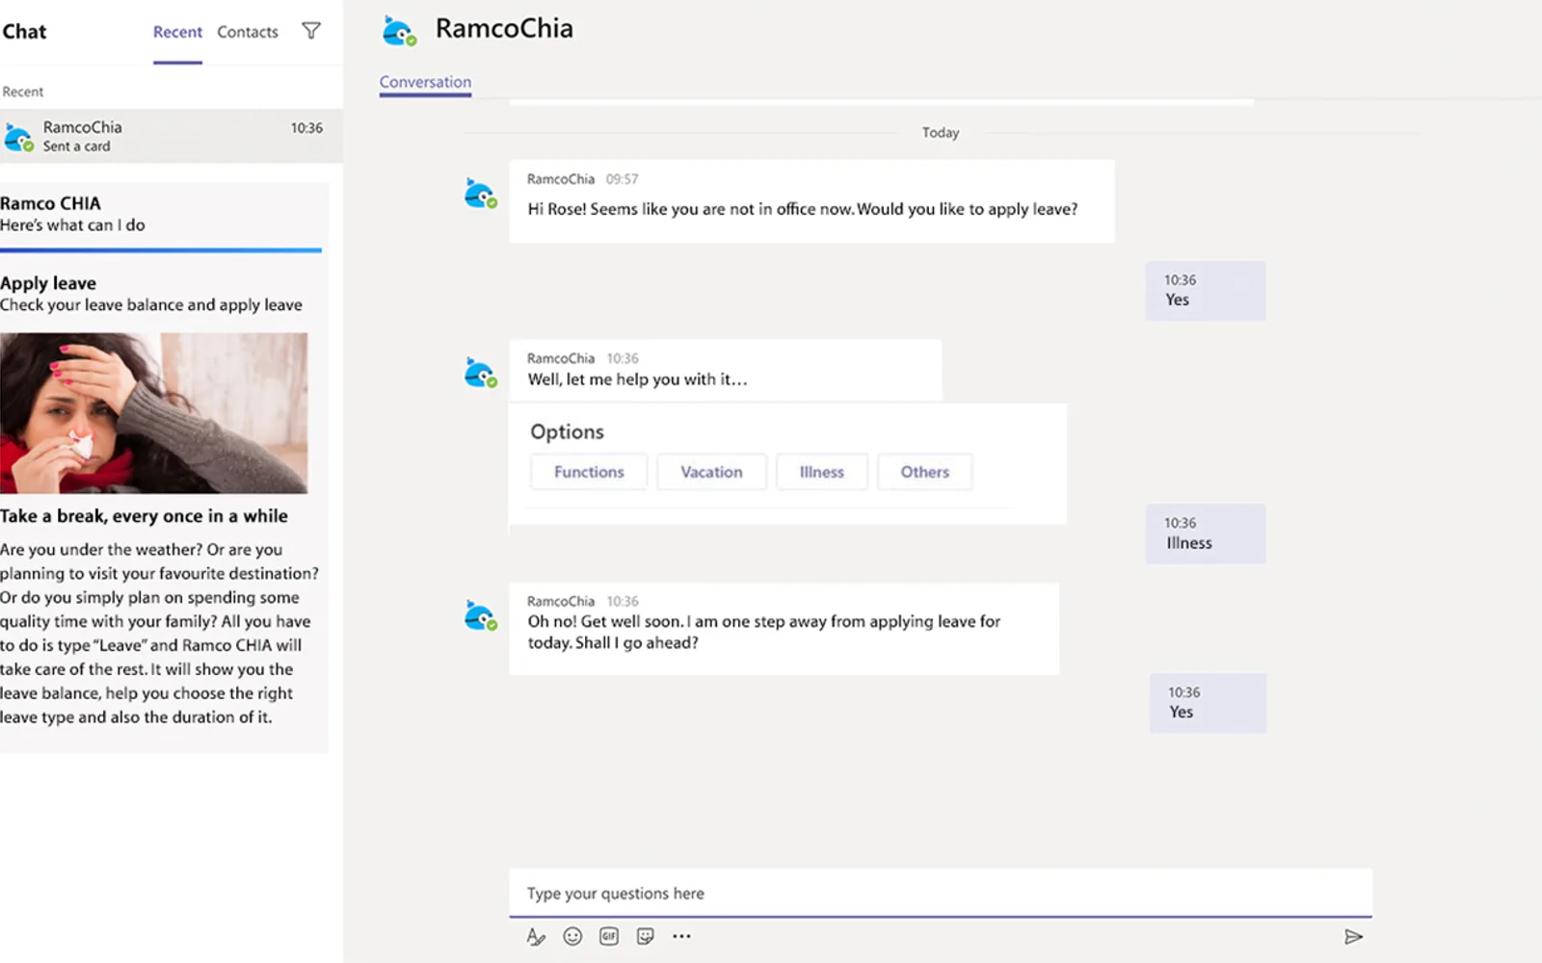Switch to the Contacts tab
The width and height of the screenshot is (1542, 963).
tap(248, 32)
